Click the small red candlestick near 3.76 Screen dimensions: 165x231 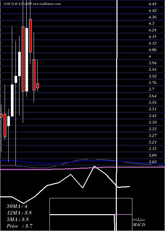tap(38, 86)
